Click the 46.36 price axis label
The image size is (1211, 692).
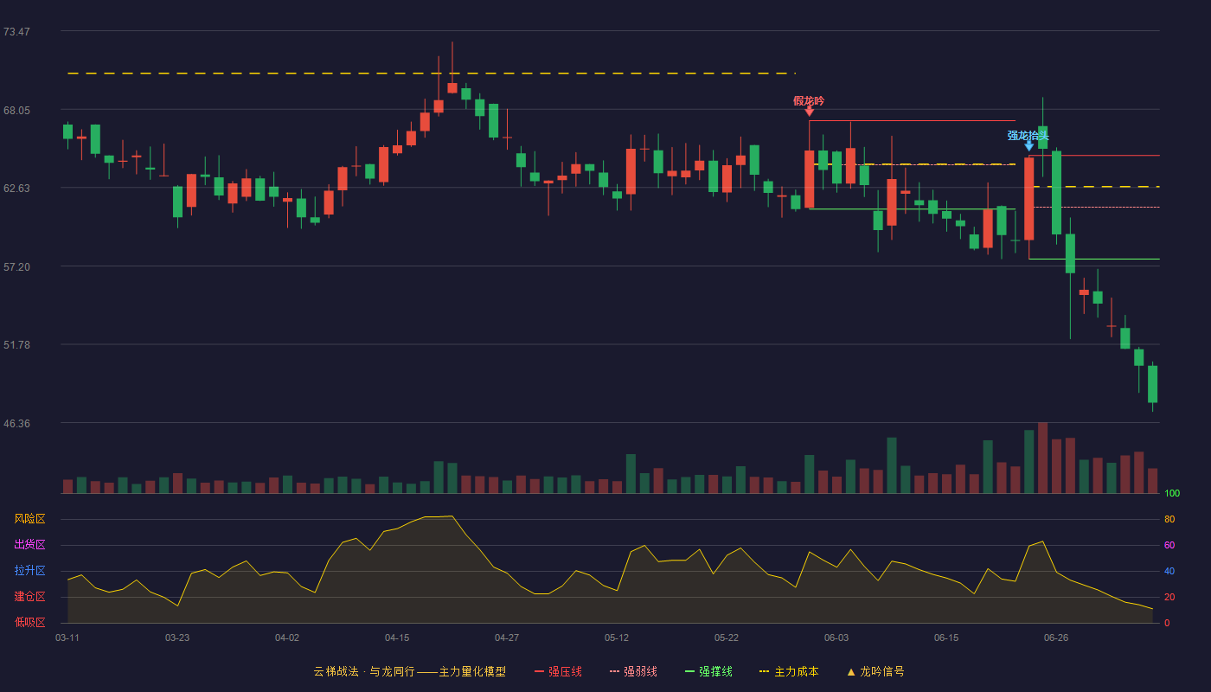16,424
